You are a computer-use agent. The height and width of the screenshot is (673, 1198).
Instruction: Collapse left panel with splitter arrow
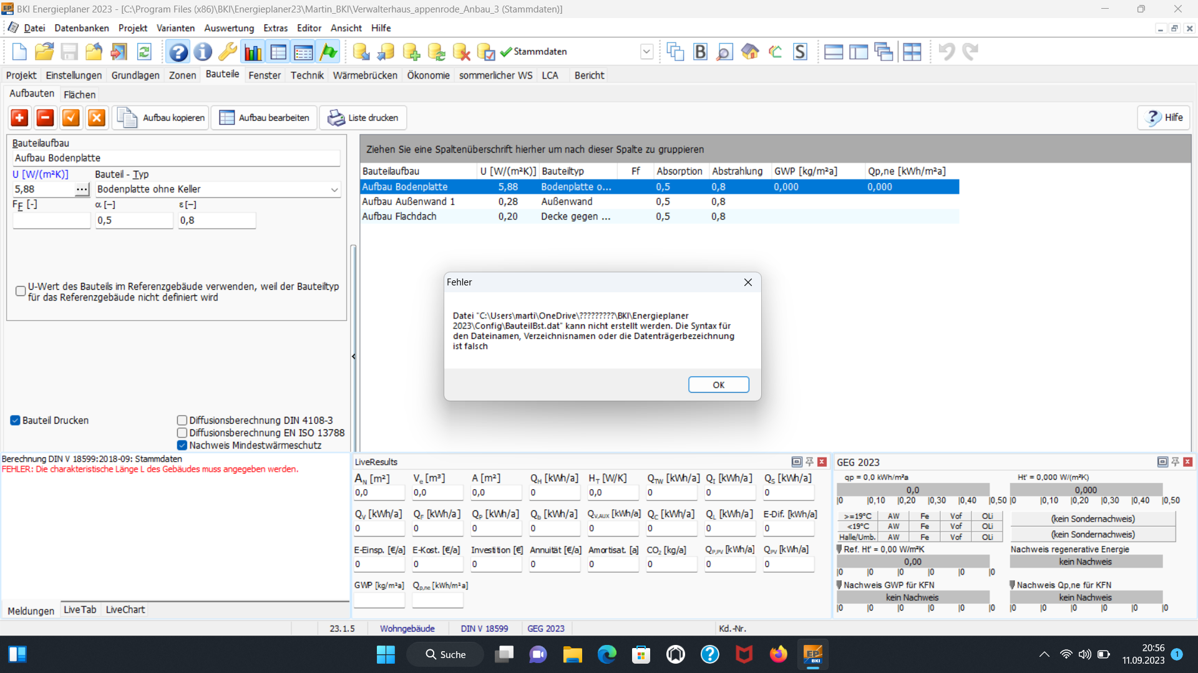pos(354,356)
